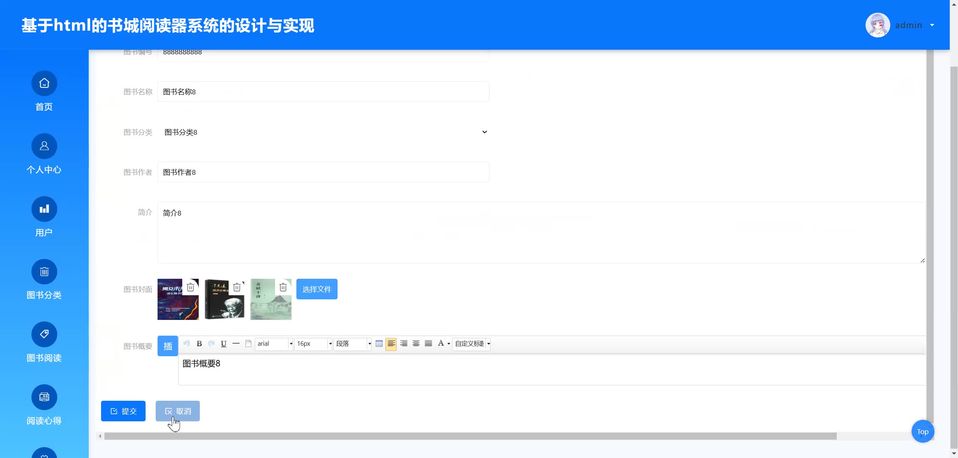The image size is (958, 458).
Task: Click the 提交 submit button
Action: pyautogui.click(x=123, y=411)
